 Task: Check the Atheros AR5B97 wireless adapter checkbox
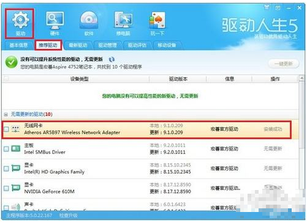coord(6,129)
